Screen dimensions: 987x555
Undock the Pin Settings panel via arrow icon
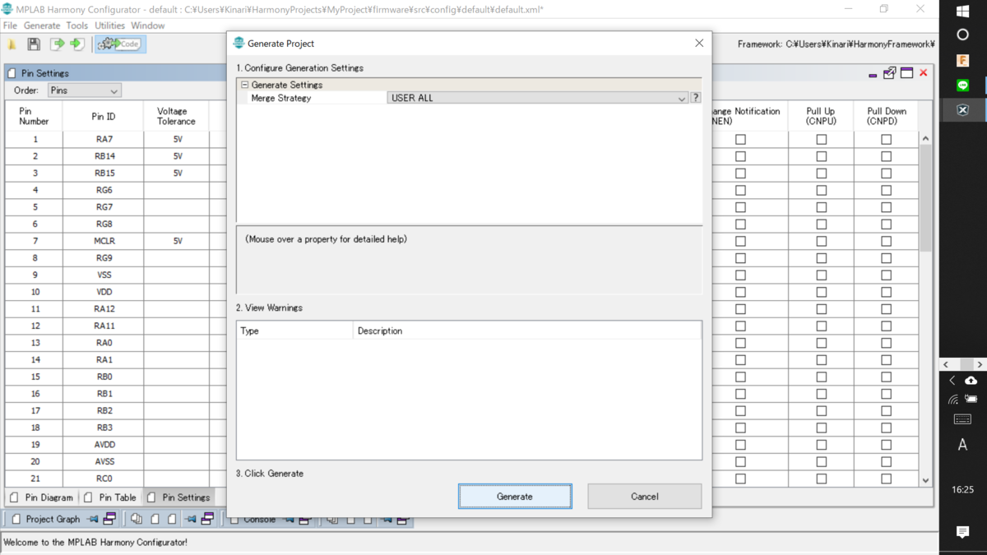click(889, 73)
